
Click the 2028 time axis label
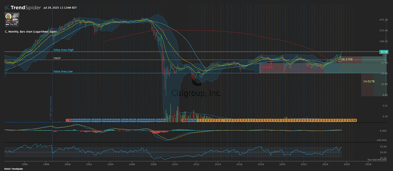coord(368,164)
